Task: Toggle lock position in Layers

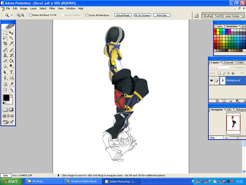Action: tap(228, 73)
